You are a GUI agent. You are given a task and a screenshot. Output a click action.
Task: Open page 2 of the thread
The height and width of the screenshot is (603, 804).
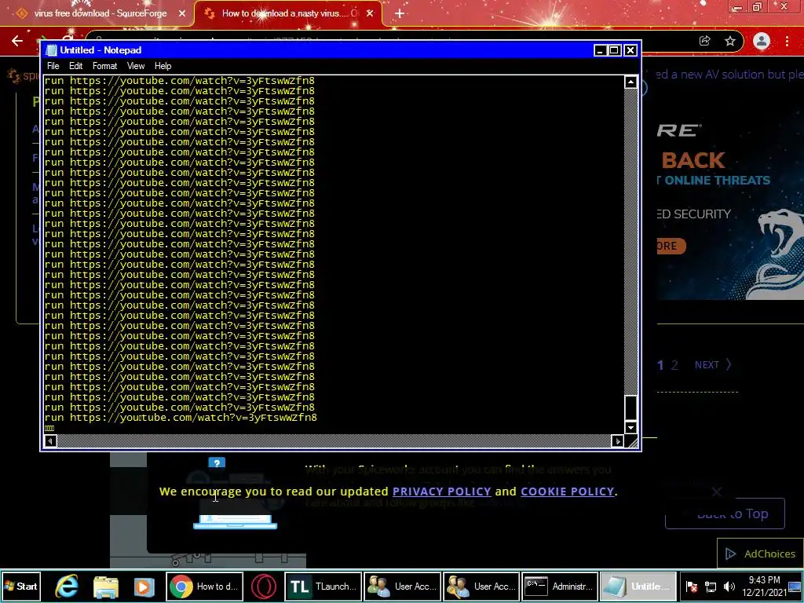(x=674, y=365)
